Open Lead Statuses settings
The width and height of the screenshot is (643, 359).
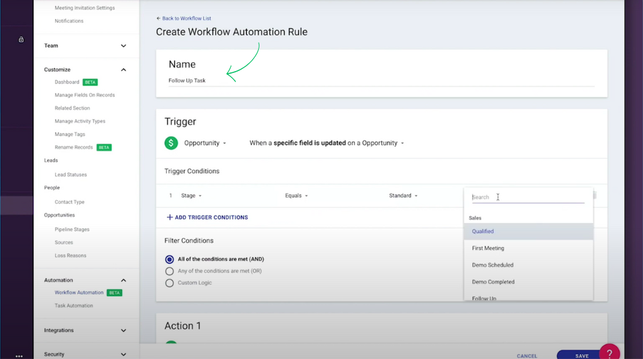(x=71, y=175)
